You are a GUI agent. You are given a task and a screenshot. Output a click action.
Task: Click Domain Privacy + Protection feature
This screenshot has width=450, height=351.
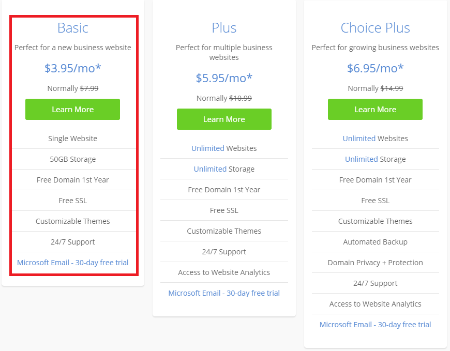[375, 263]
